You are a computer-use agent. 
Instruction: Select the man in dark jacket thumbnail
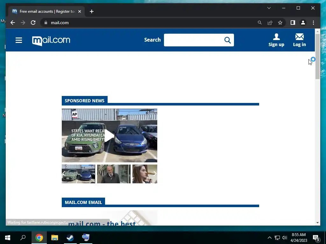(114, 174)
